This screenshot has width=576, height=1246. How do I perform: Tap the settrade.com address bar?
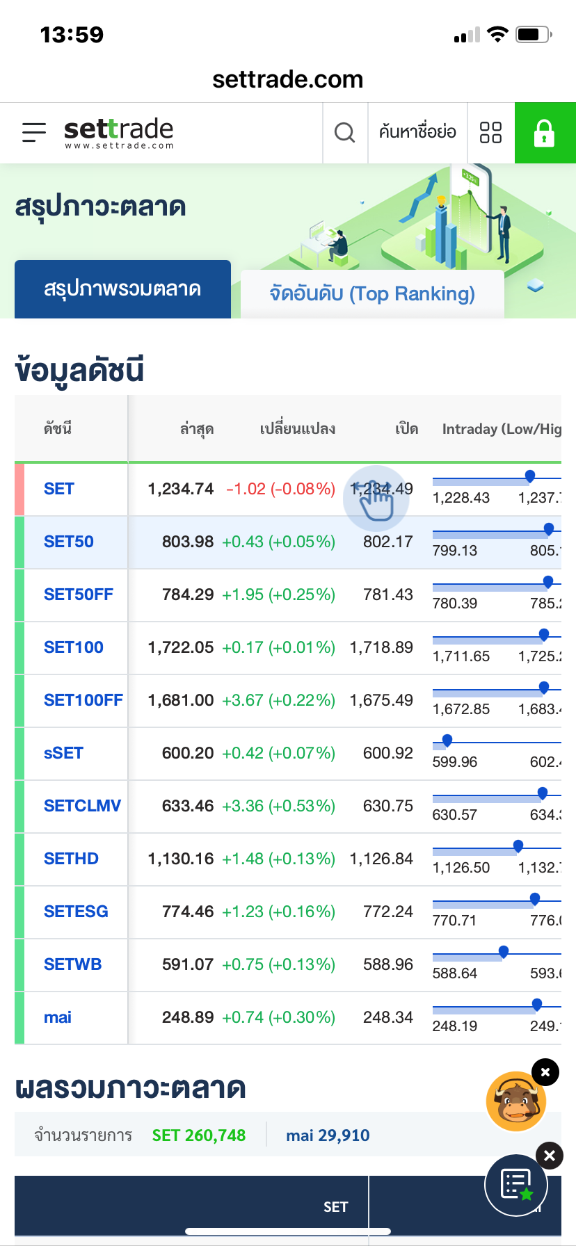click(287, 79)
